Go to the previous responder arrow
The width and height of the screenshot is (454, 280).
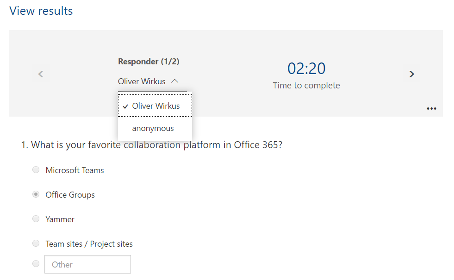point(41,74)
